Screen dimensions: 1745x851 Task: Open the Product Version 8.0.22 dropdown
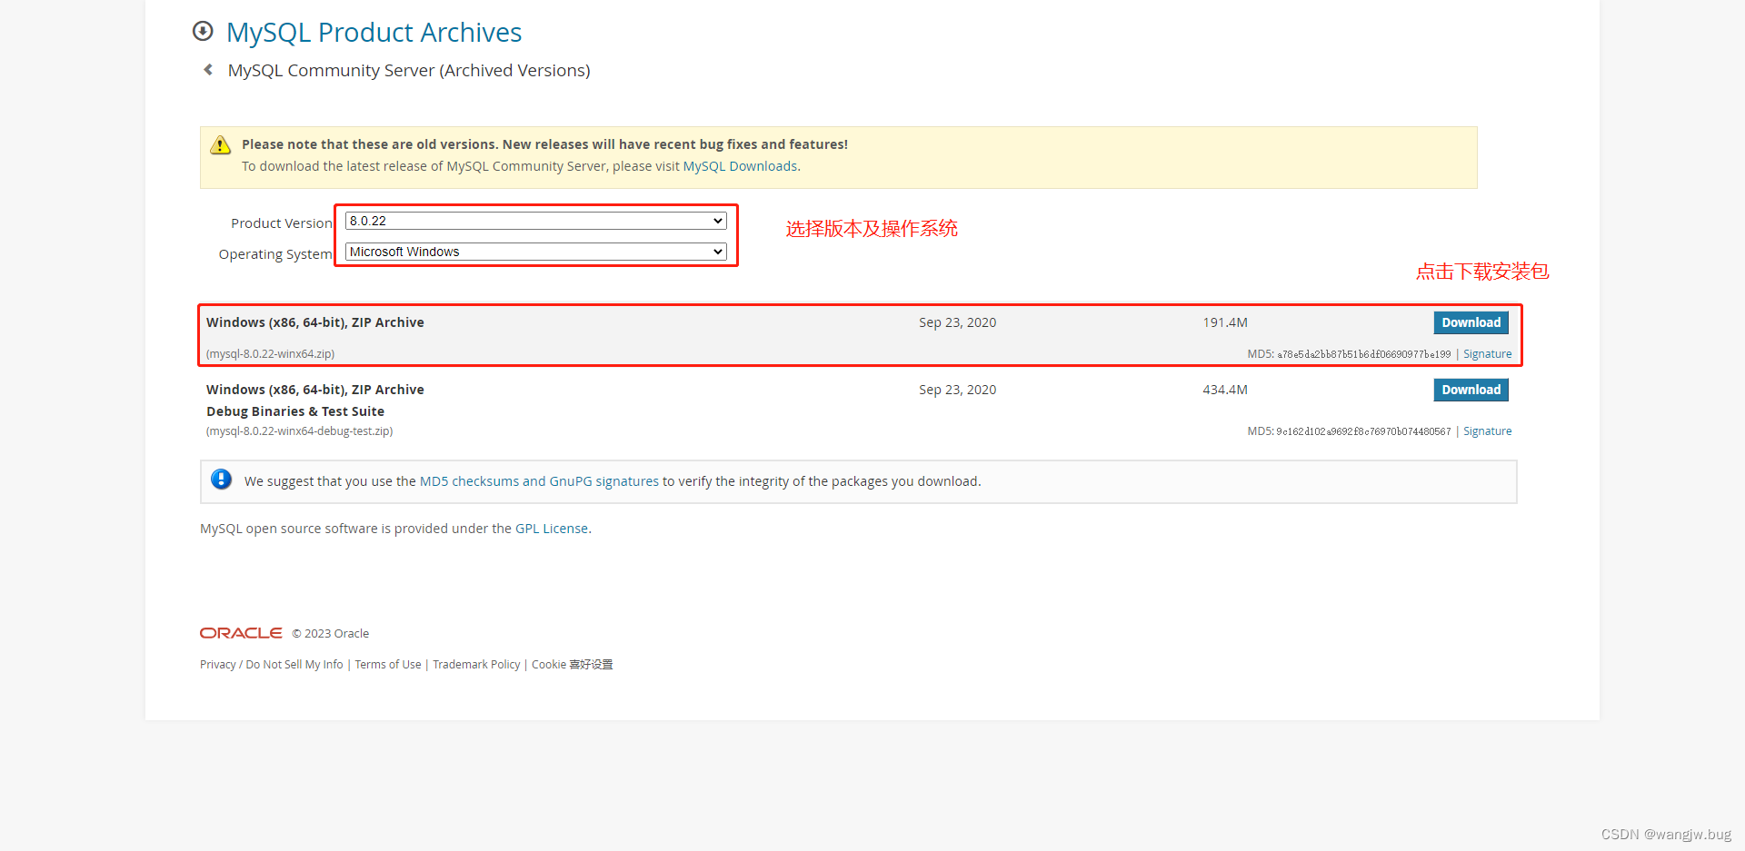536,221
